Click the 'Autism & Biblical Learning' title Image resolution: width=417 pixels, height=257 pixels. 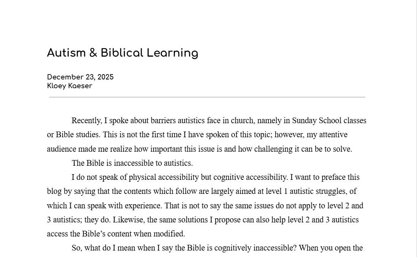coord(122,53)
